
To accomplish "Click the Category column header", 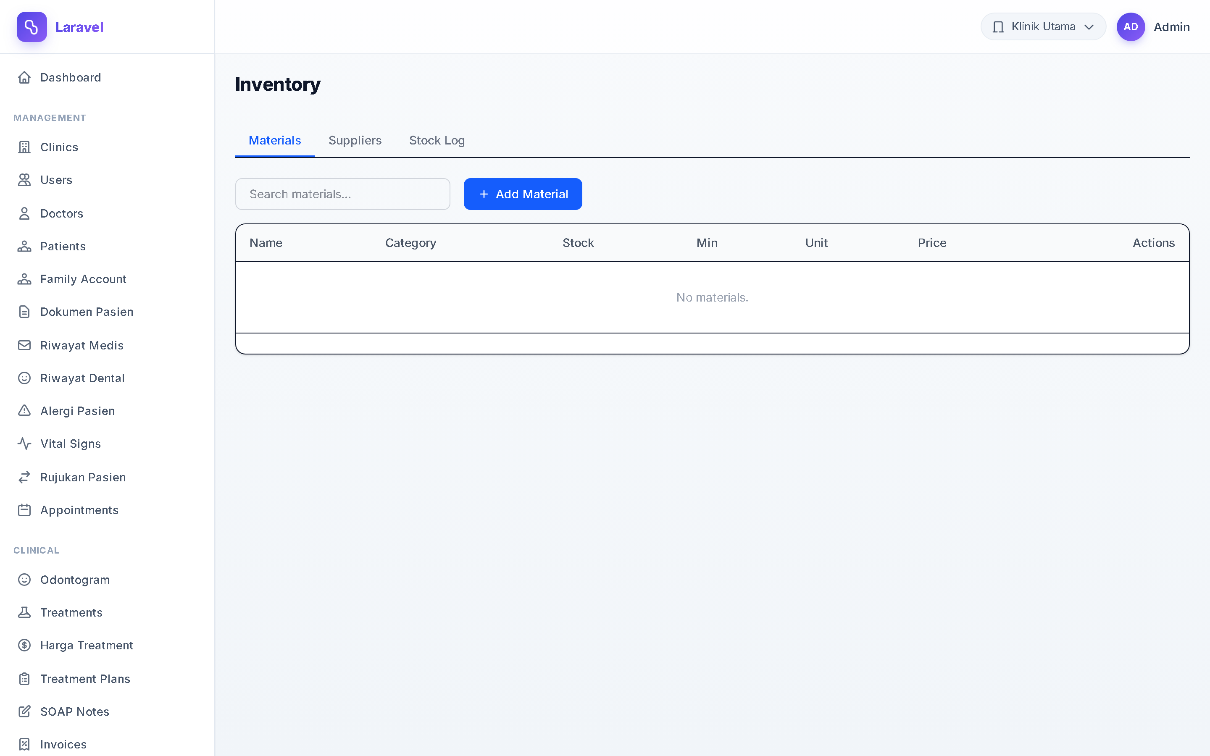I will pos(410,243).
